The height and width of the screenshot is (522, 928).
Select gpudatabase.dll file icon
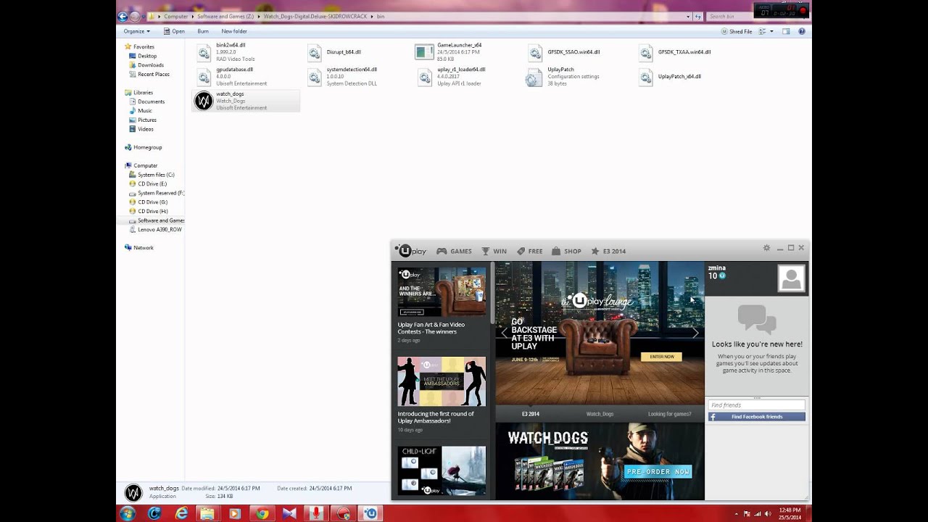[x=204, y=77]
